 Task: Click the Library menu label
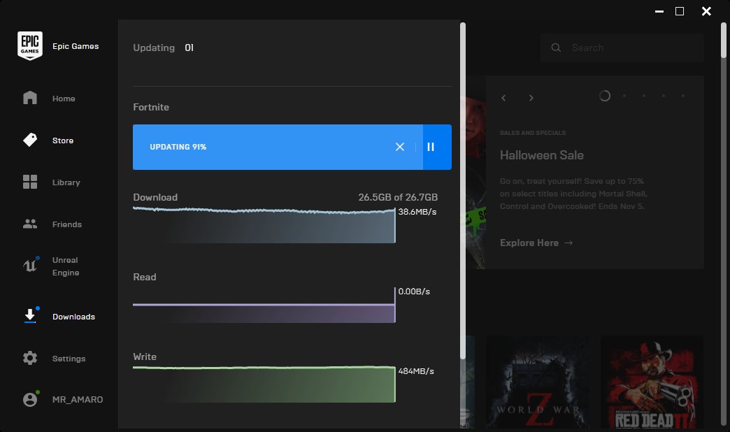(x=66, y=182)
